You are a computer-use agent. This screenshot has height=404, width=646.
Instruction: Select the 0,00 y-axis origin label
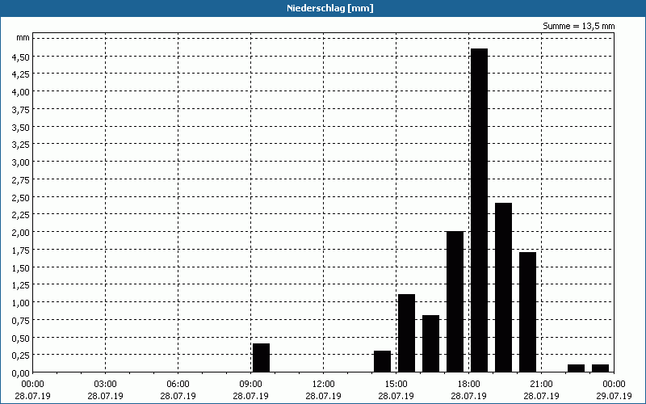tap(21, 373)
